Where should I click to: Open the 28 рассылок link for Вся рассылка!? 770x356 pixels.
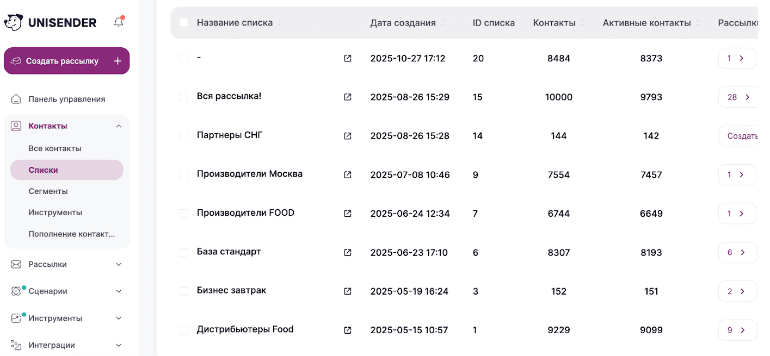coord(738,97)
